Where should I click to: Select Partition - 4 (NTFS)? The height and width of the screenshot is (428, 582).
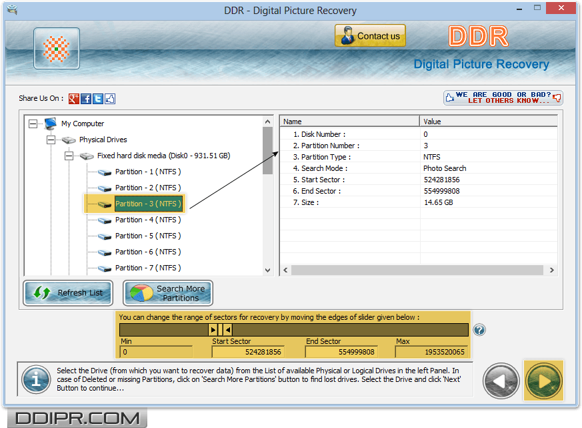(x=148, y=220)
